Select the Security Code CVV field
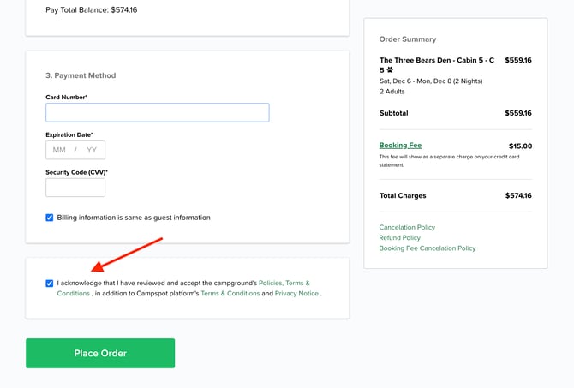Image resolution: width=574 pixels, height=388 pixels. (75, 188)
